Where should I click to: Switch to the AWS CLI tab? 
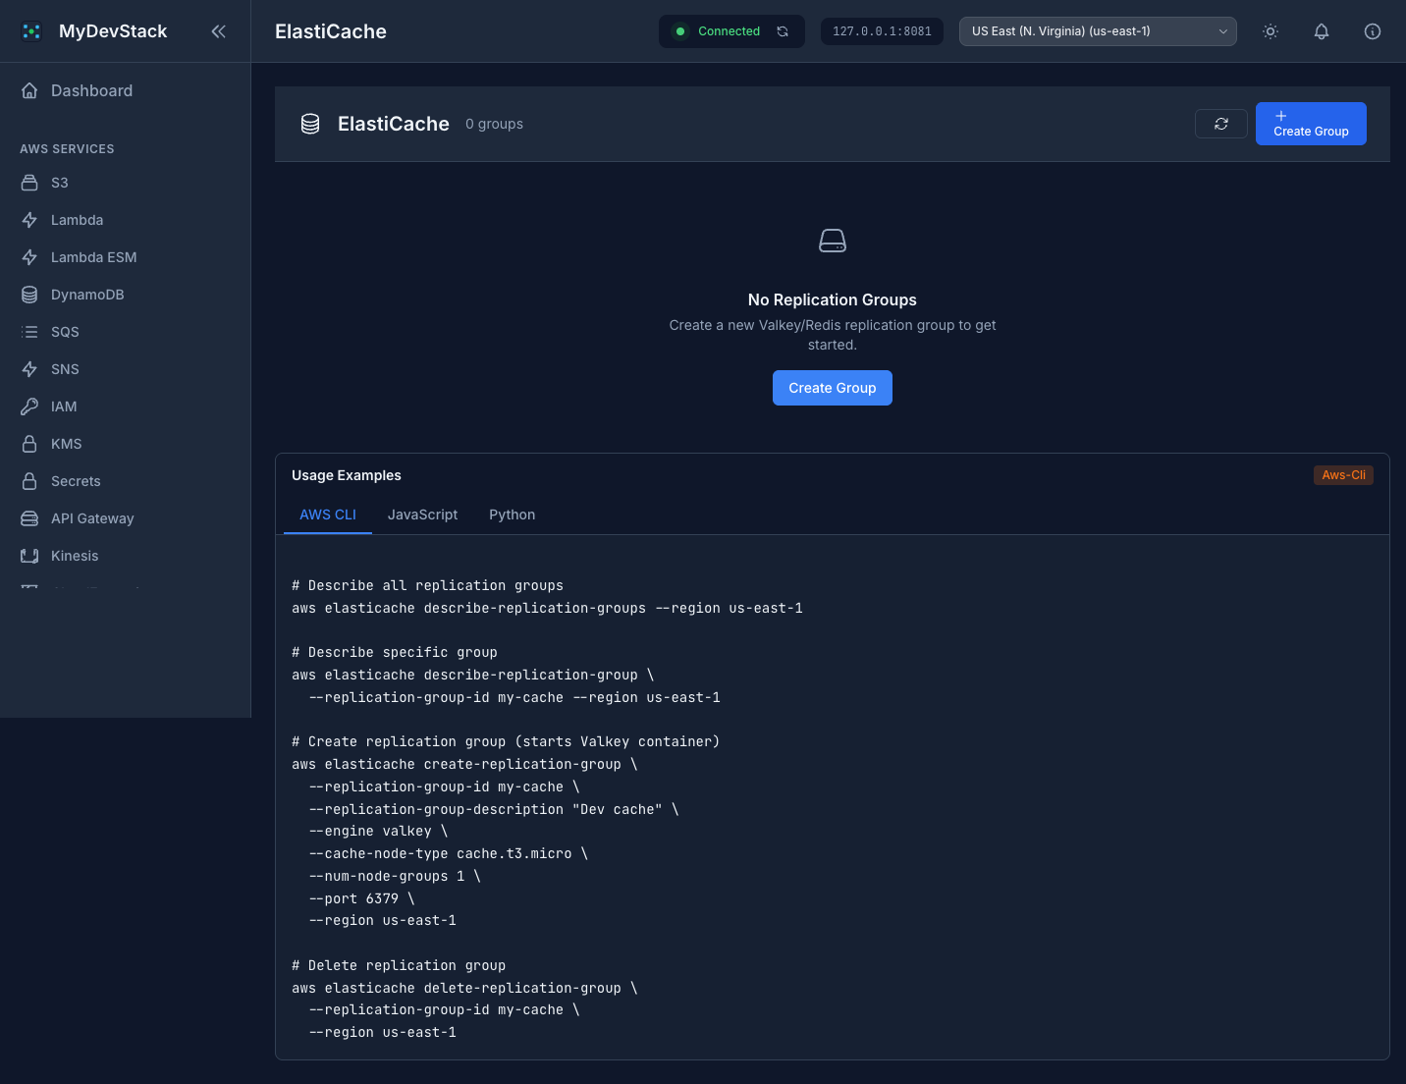328,515
